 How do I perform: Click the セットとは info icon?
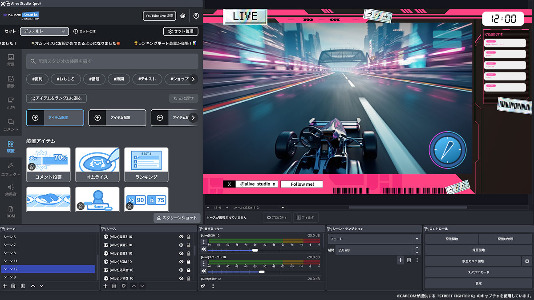click(x=76, y=31)
